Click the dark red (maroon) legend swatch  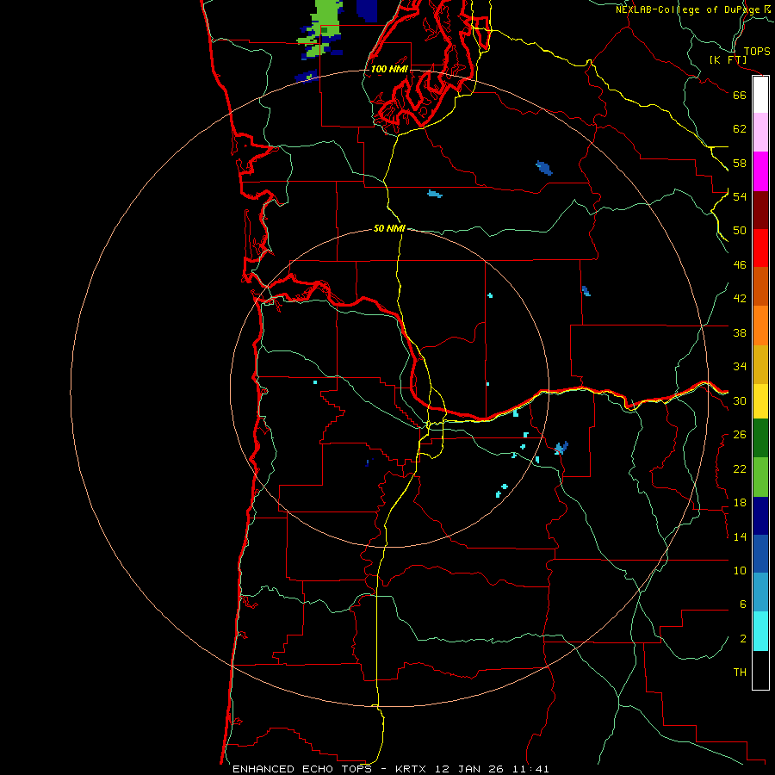[x=760, y=210]
